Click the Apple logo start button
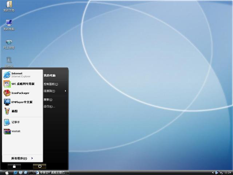 pyautogui.click(x=7, y=172)
